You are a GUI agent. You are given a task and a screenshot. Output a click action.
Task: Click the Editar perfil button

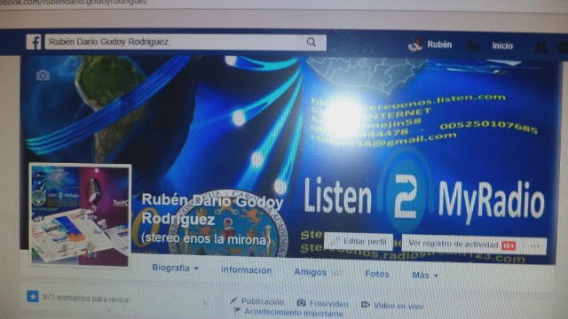pyautogui.click(x=359, y=241)
